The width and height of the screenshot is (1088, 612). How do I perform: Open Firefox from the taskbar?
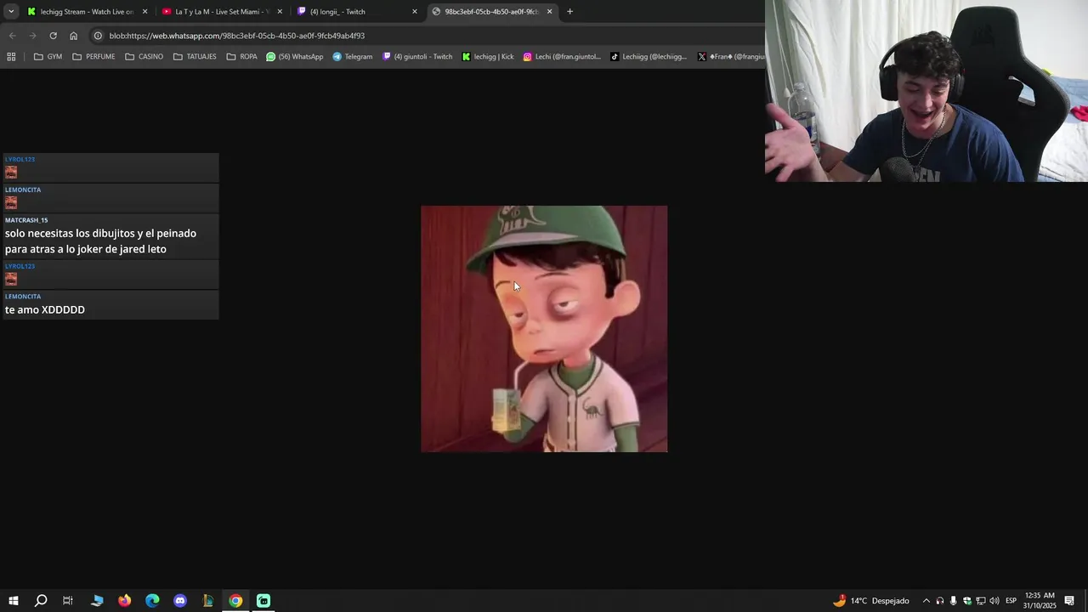[x=125, y=601]
